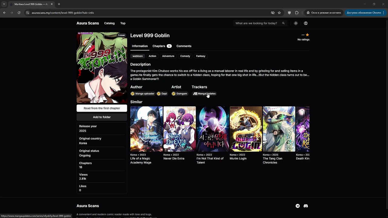Click the search magnifier icon
Image resolution: width=388 pixels, height=218 pixels.
(x=283, y=23)
